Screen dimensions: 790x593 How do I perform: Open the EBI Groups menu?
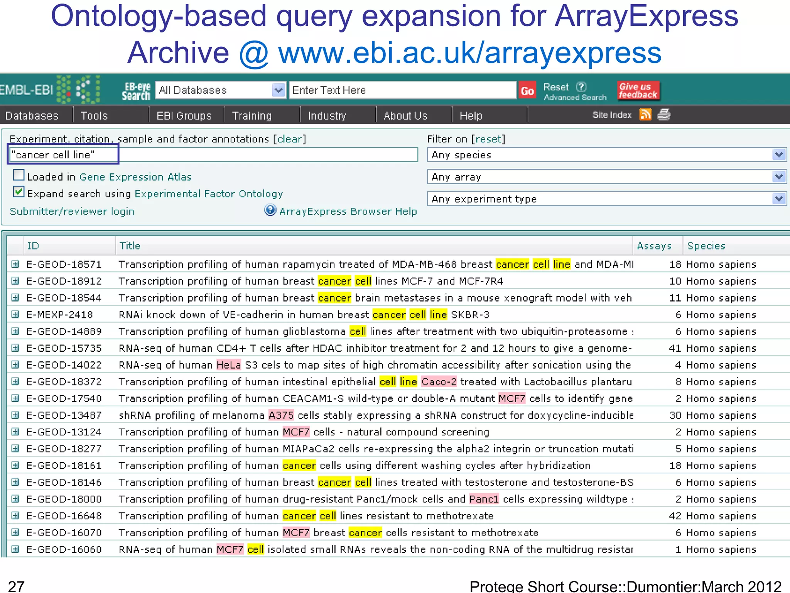pyautogui.click(x=184, y=115)
